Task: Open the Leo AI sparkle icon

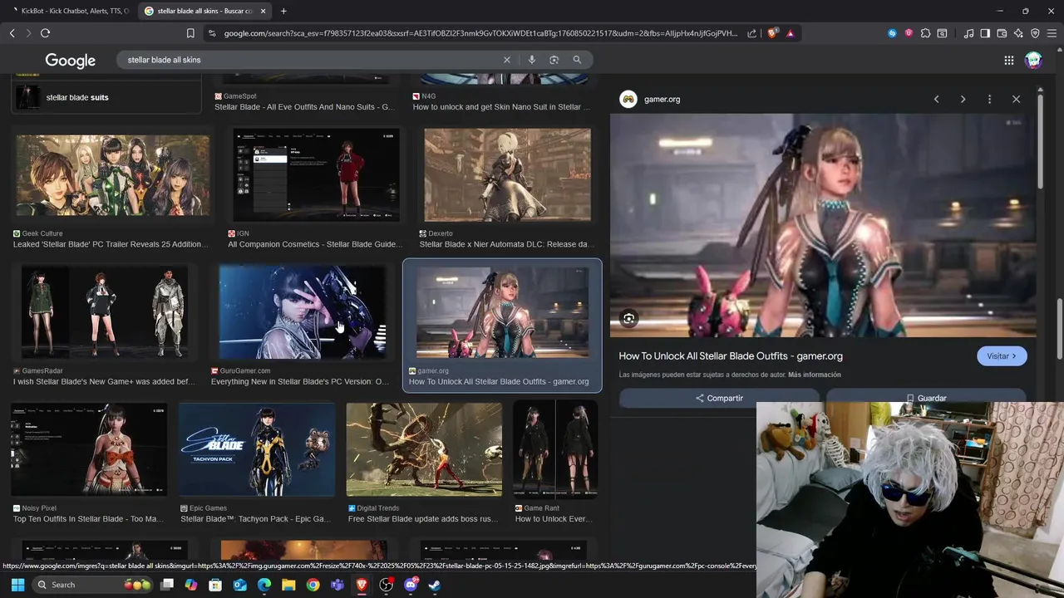Action: pyautogui.click(x=1018, y=33)
